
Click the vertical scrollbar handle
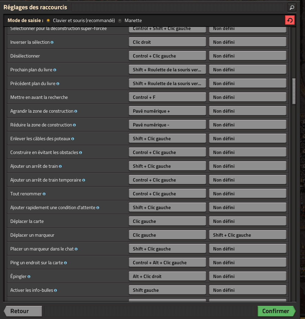(294, 91)
